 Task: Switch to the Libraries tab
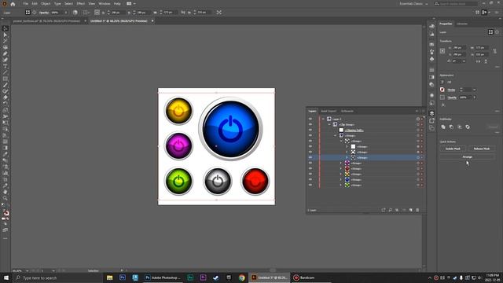462,24
